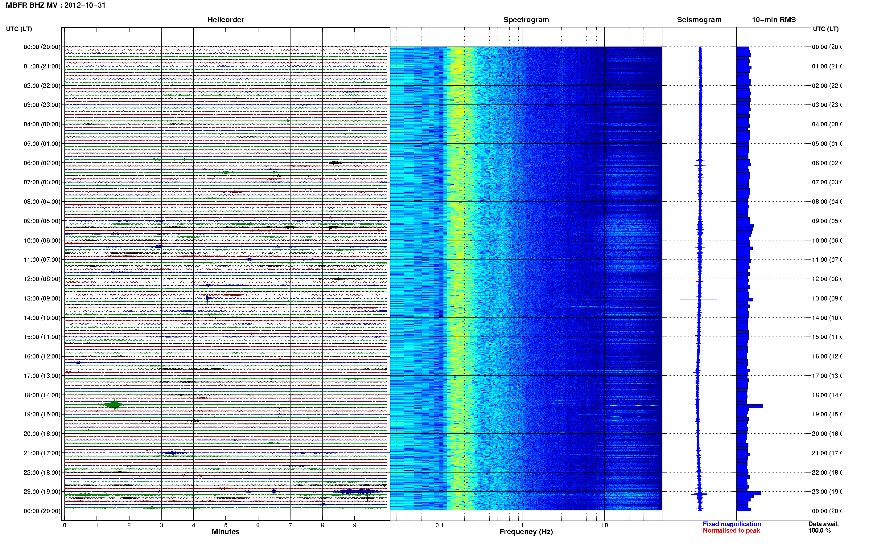
Task: Click the '10' Hz frequency tick label
Action: 604,525
